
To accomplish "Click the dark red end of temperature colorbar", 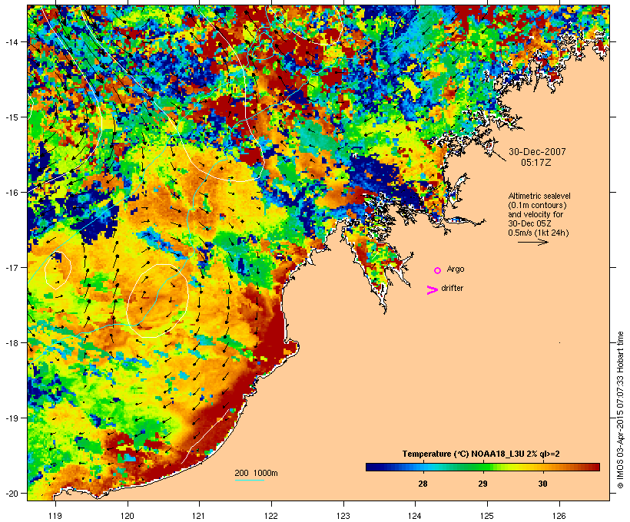I will point(595,467).
